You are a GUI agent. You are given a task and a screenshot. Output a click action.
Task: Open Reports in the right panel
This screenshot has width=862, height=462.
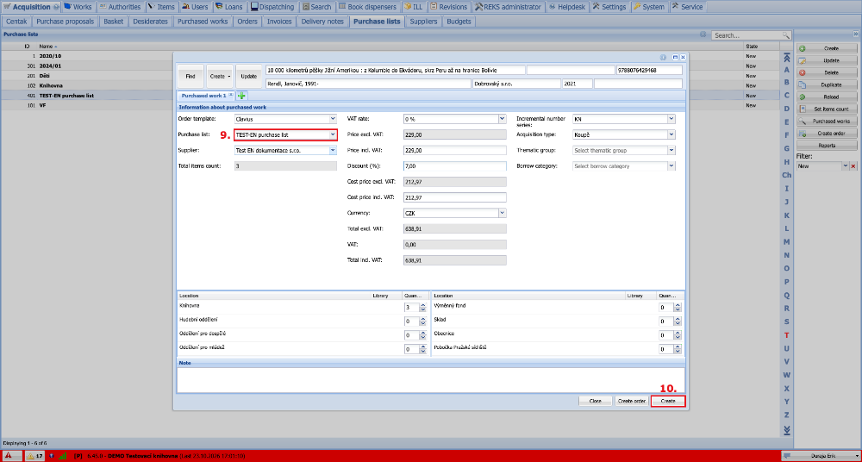pyautogui.click(x=827, y=145)
